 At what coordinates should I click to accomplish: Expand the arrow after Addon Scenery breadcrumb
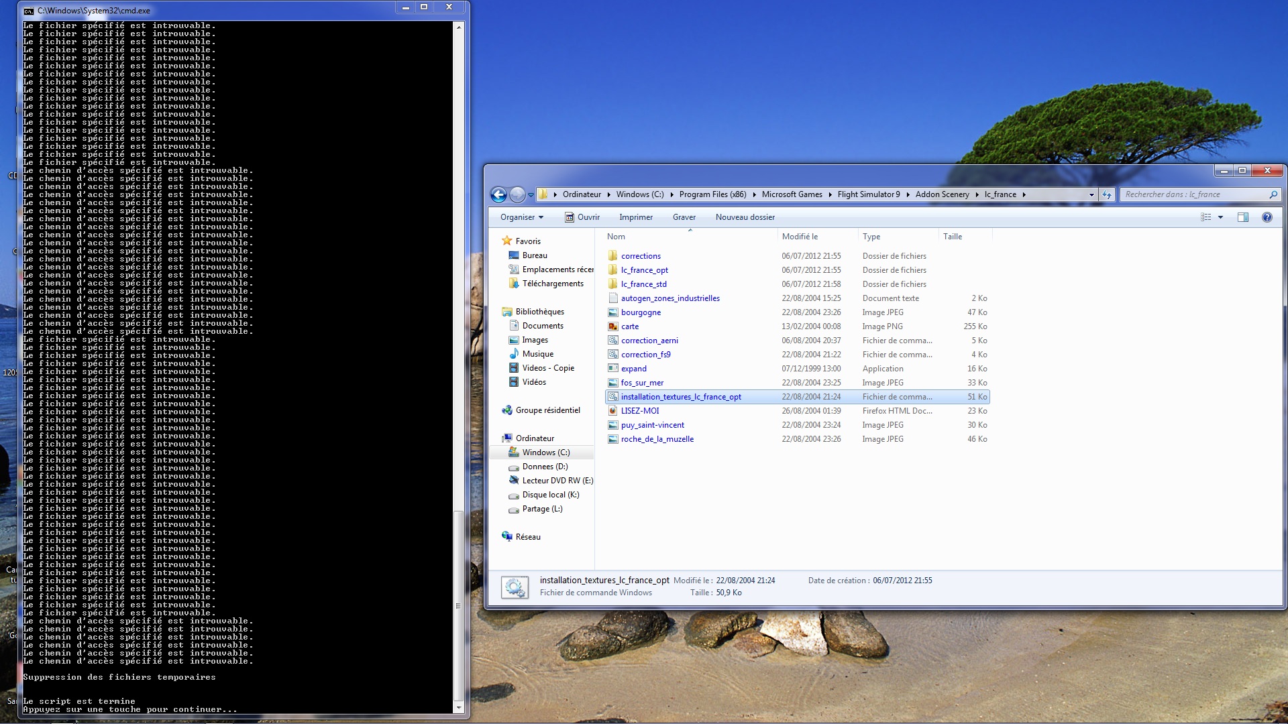click(977, 195)
